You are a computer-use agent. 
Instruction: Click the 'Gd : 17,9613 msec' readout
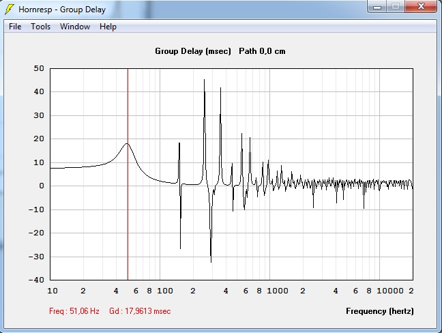140,311
